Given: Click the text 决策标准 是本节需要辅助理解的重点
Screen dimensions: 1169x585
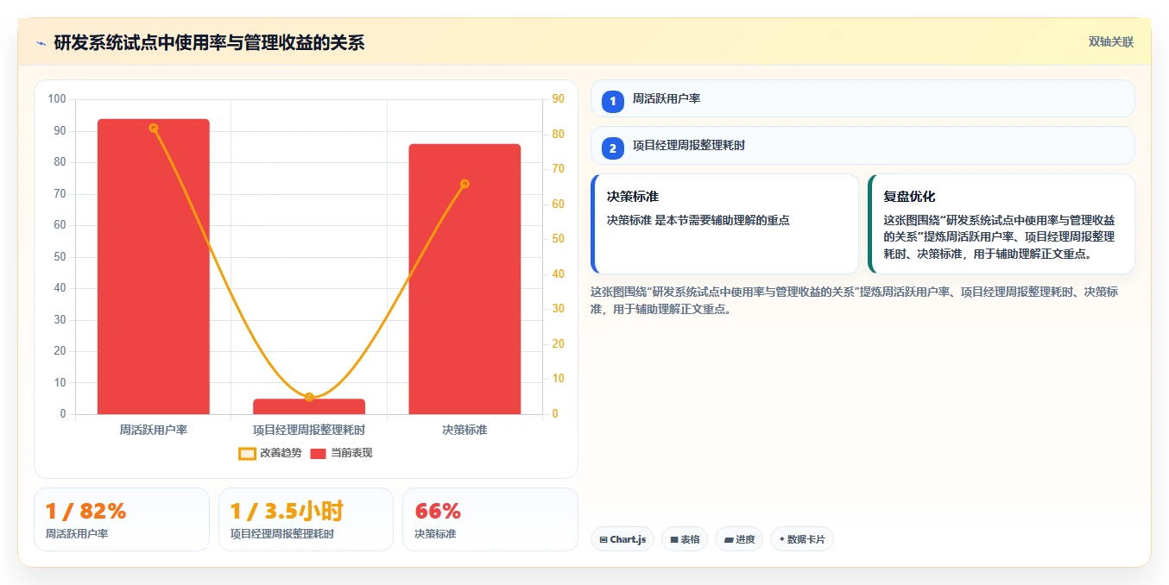Looking at the screenshot, I should (698, 220).
